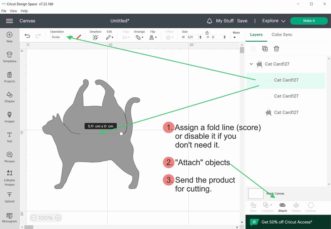Open the hamburger main menu

click(10, 21)
